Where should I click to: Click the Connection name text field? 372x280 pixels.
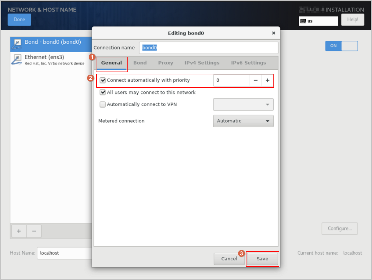[x=208, y=48]
